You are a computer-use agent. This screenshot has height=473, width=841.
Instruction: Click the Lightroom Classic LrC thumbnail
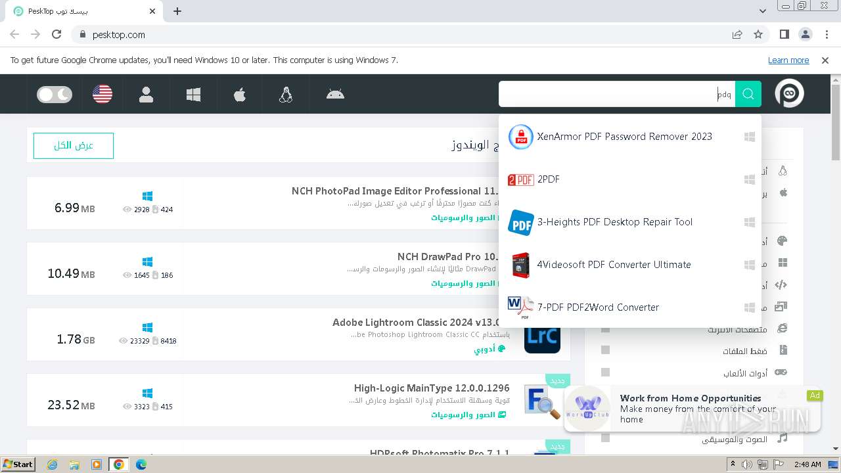tap(543, 336)
